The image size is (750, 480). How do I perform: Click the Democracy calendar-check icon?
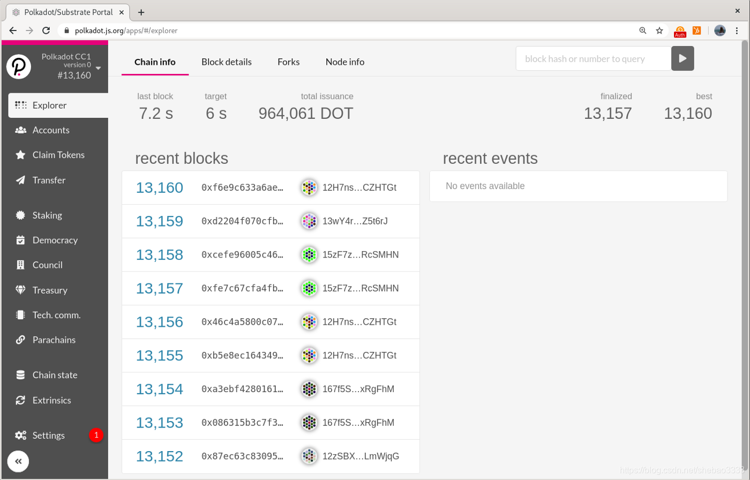[20, 240]
